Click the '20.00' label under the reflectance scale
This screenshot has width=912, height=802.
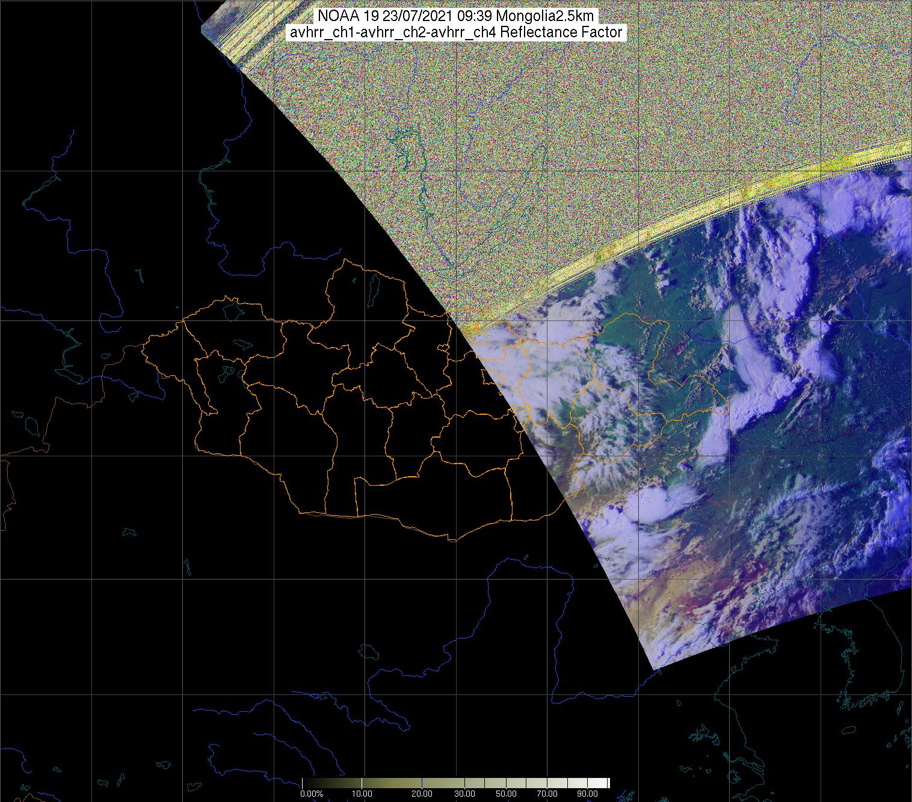pos(422,794)
